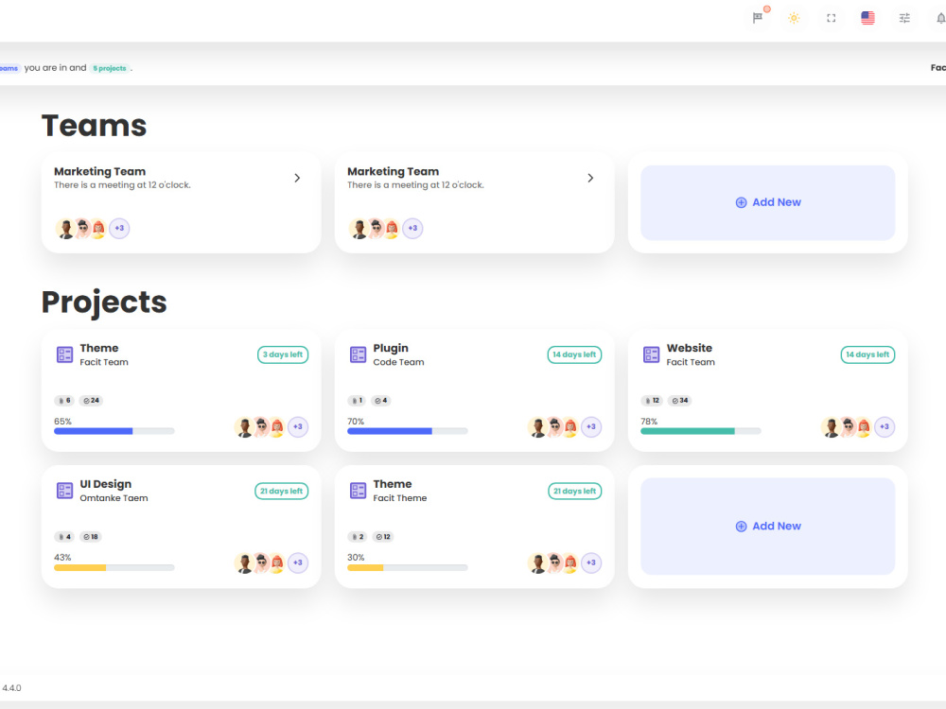Click attachments 2 badge on Theme Facit Theme
Image resolution: width=946 pixels, height=709 pixels.
pyautogui.click(x=358, y=537)
